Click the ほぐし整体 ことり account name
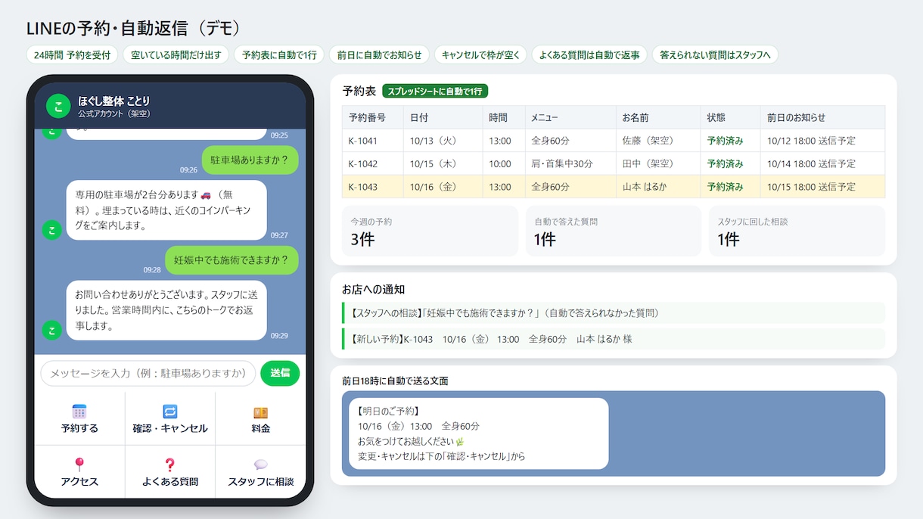Viewport: 923px width, 519px height. tap(114, 101)
